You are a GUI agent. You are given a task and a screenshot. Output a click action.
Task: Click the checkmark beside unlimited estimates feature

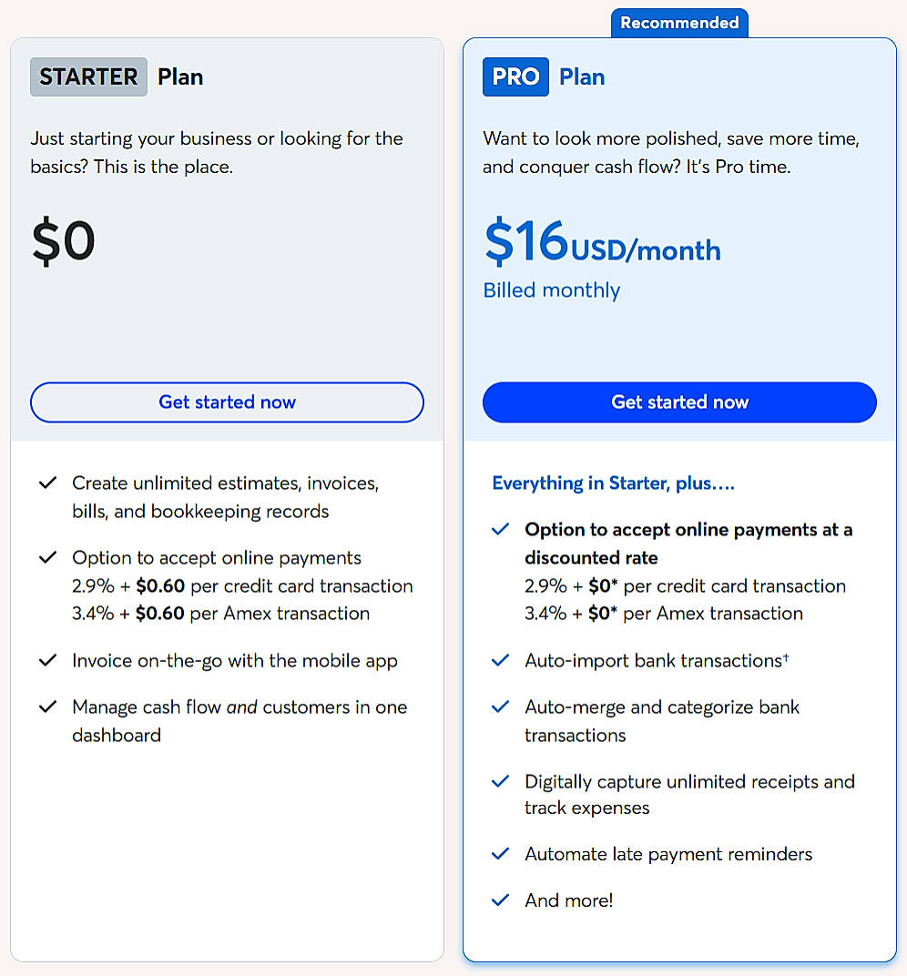pyautogui.click(x=47, y=483)
